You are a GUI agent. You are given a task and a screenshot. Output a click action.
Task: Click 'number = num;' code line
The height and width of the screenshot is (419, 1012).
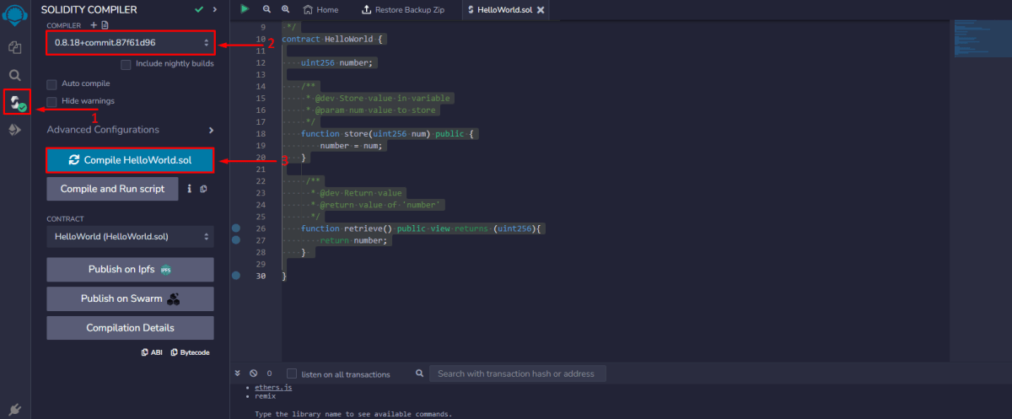(352, 146)
